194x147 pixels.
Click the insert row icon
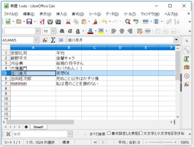[x=145, y=21]
